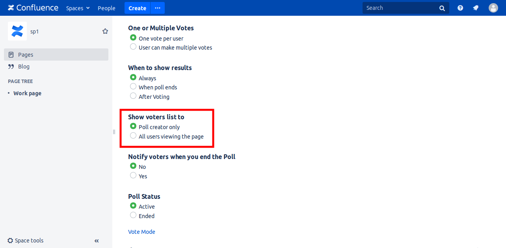This screenshot has height=248, width=506.
Task: Open the Space tools menu
Action: click(26, 241)
